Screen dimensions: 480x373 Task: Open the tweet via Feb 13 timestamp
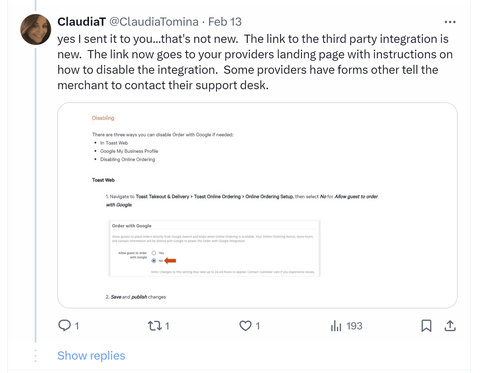coord(225,22)
